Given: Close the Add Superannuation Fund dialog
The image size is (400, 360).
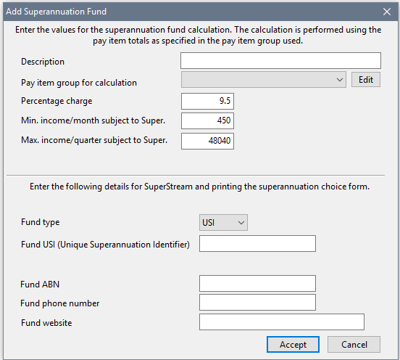Looking at the screenshot, I should coord(387,12).
